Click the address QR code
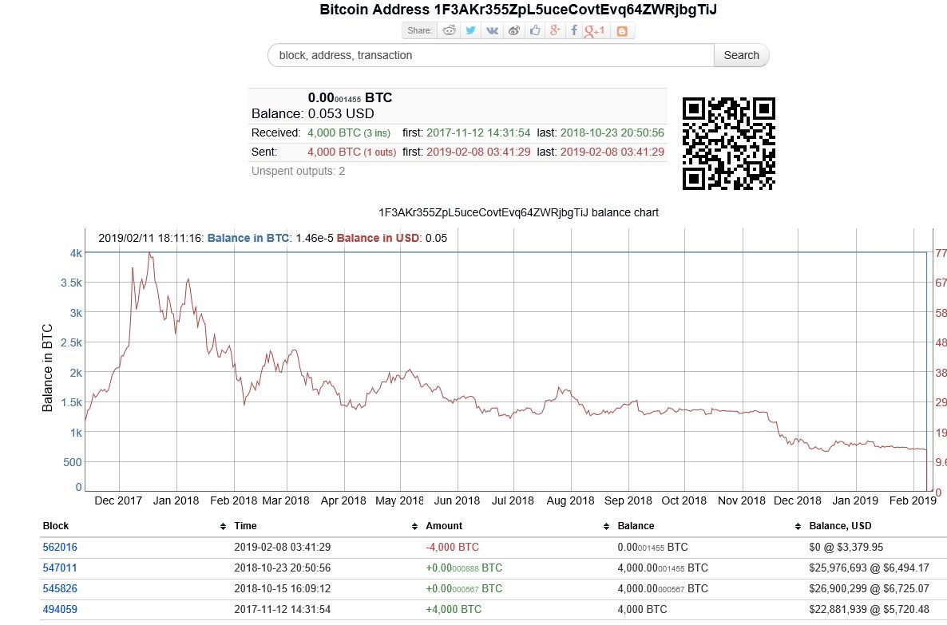 coord(728,144)
